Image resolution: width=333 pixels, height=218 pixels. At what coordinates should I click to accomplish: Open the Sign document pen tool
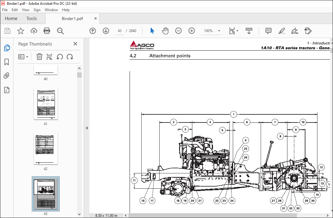[x=295, y=31]
